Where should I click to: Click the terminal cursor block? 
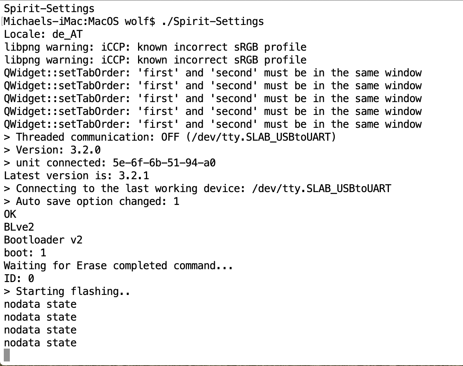tap(7, 355)
